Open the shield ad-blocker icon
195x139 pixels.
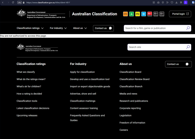163,3
